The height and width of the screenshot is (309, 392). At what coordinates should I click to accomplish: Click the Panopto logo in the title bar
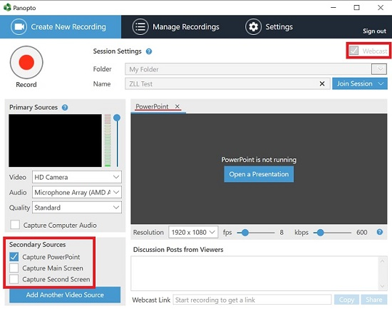7,8
